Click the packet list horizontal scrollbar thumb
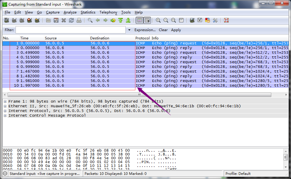Viewport: 291px width, 179px height. tap(139, 95)
